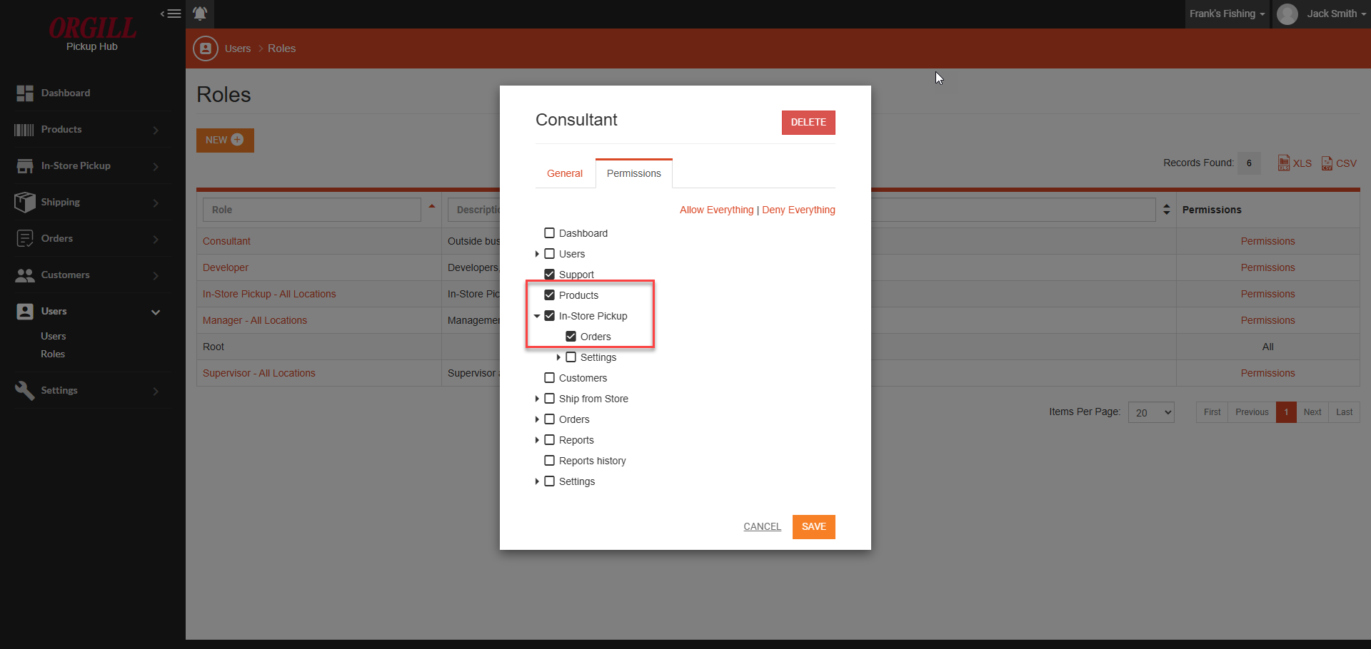Delete the Consultant role

coord(808,123)
